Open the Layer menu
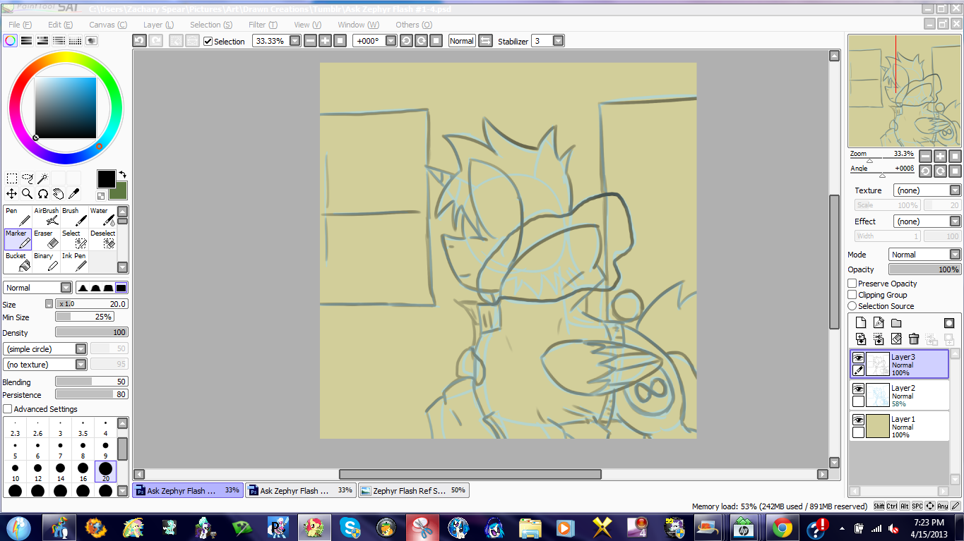The width and height of the screenshot is (964, 541). tap(158, 25)
